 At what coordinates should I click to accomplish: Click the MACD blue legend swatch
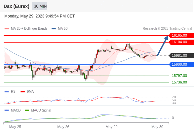tap(7, 111)
